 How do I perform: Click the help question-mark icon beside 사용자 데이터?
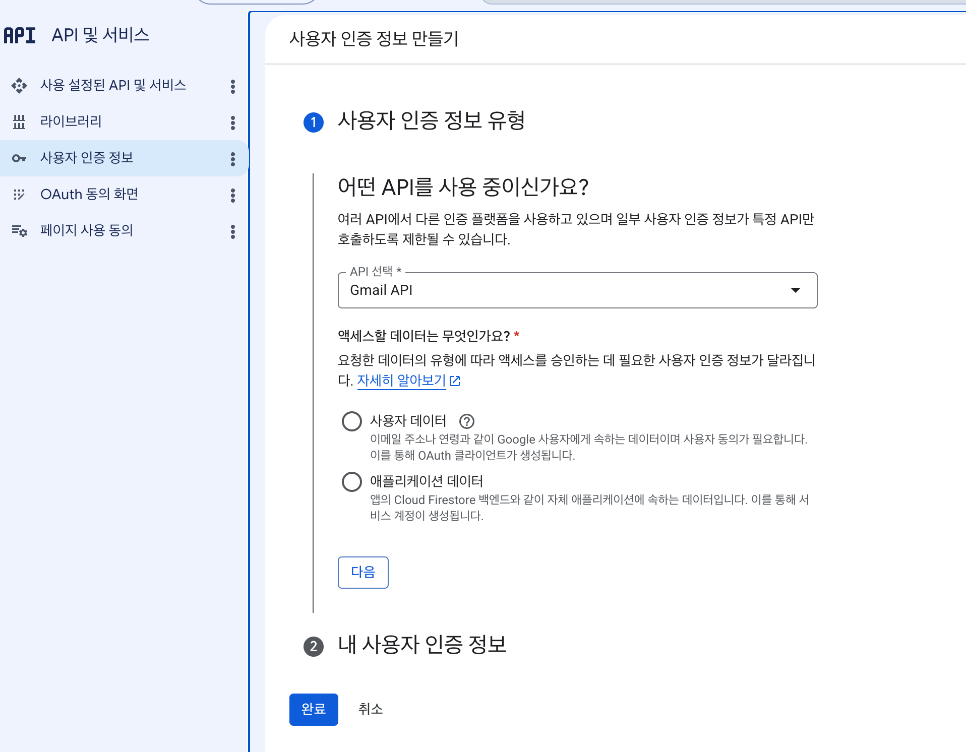pyautogui.click(x=467, y=421)
